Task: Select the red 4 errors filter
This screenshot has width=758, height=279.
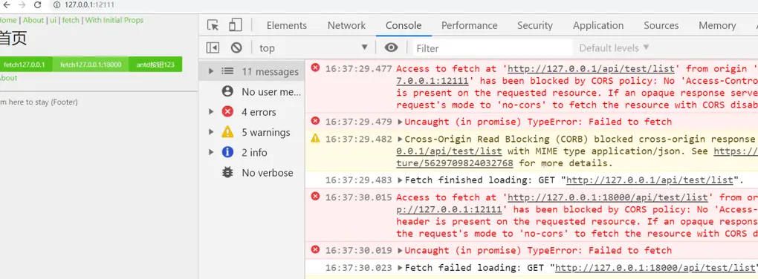Action: pyautogui.click(x=251, y=112)
